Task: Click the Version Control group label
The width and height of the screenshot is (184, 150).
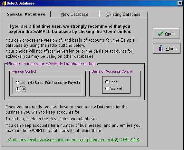Action: [24, 71]
